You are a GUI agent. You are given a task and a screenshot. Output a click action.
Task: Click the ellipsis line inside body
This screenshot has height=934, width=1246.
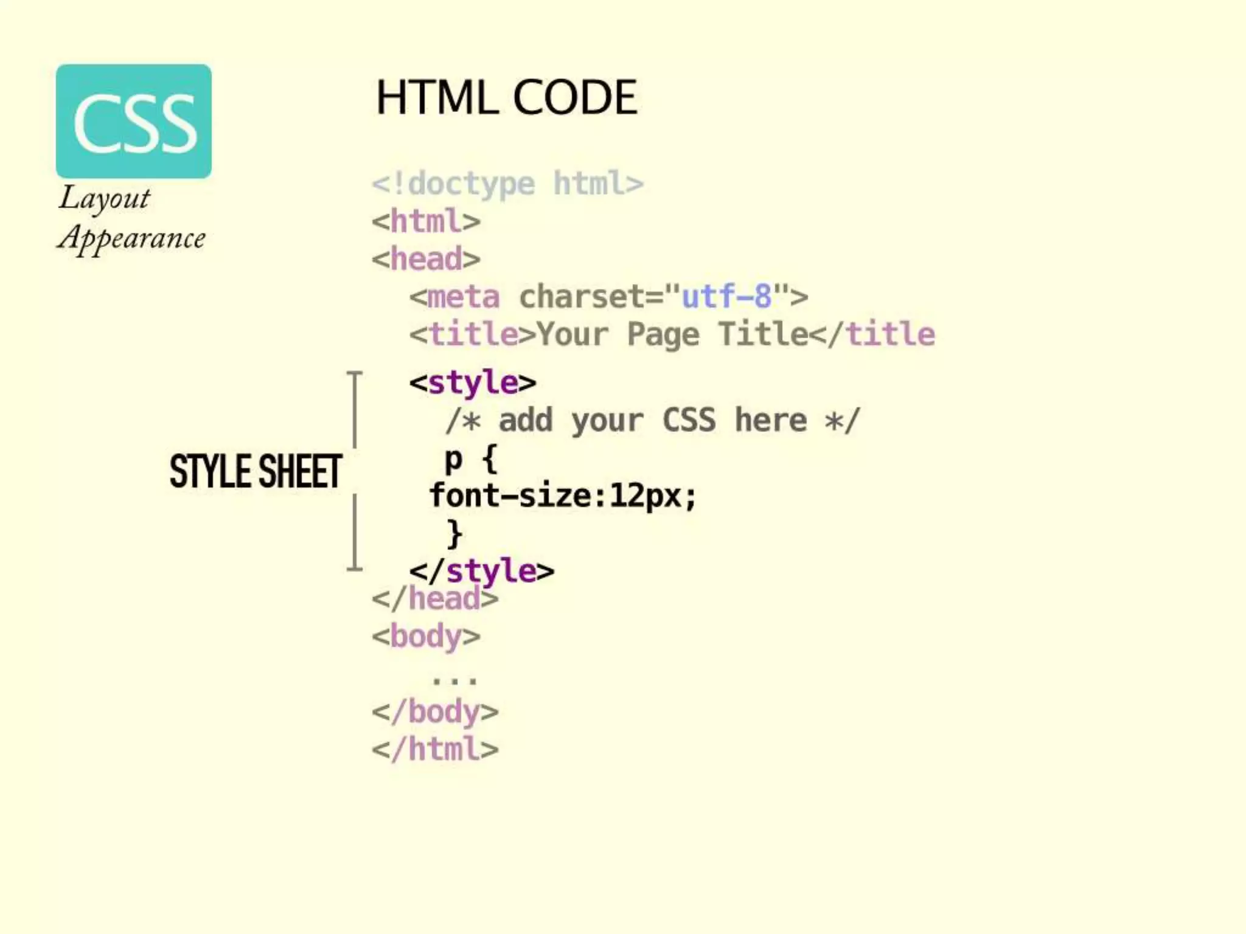(x=454, y=681)
